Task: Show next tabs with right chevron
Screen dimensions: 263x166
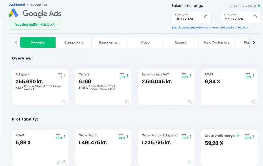Action: [x=253, y=43]
